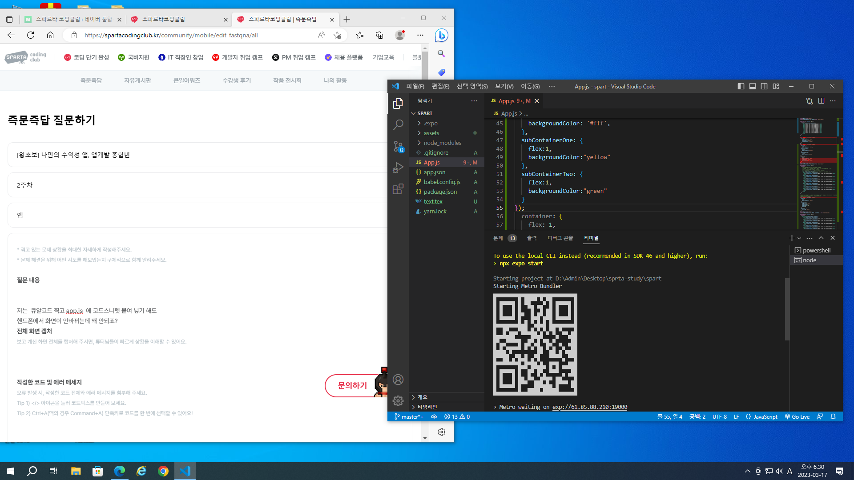Open Source Control view with 12 changes
The image size is (854, 480).
[x=398, y=146]
